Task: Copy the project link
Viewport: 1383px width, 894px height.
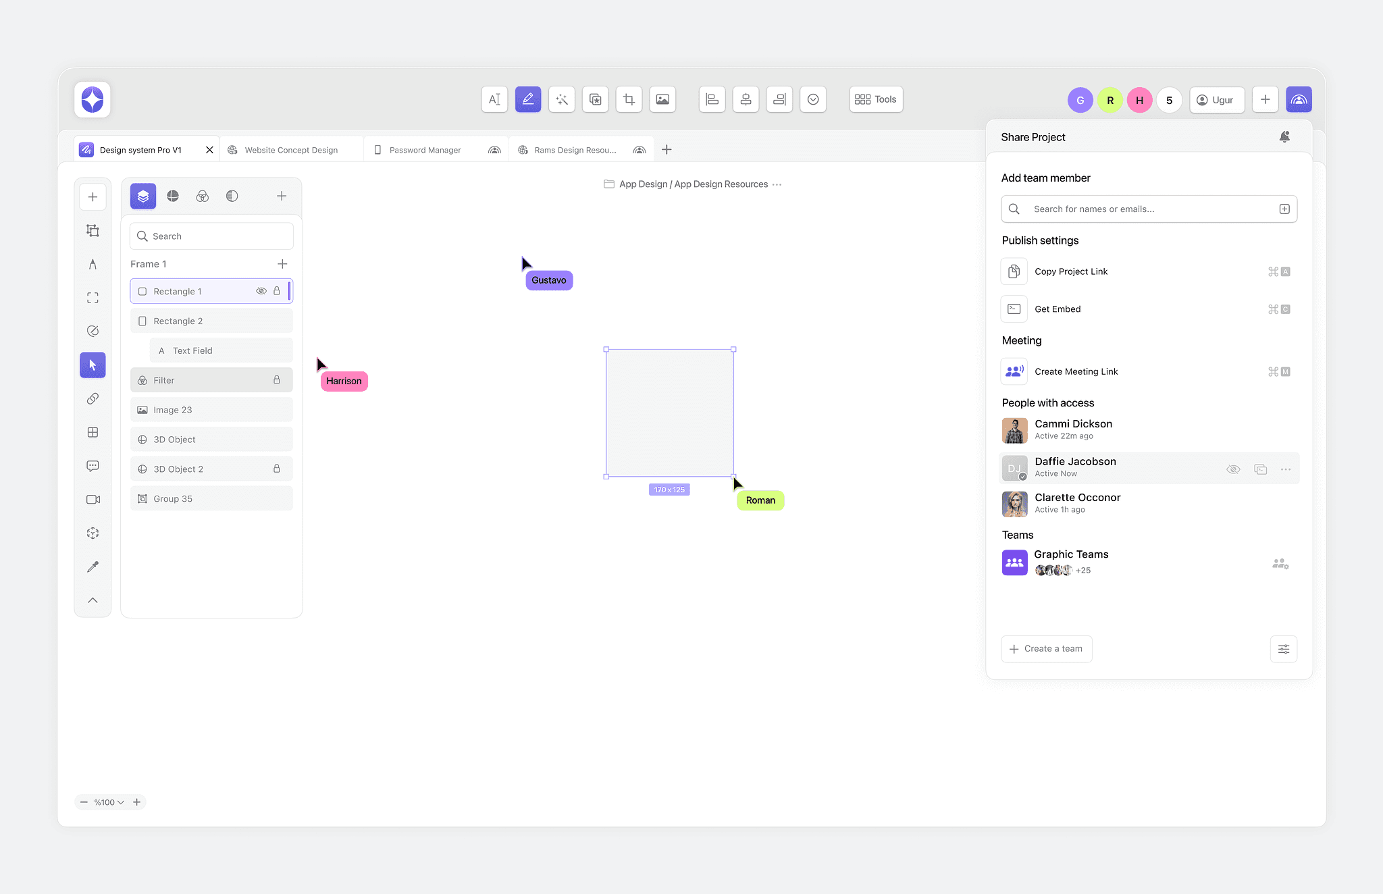Action: click(1071, 271)
